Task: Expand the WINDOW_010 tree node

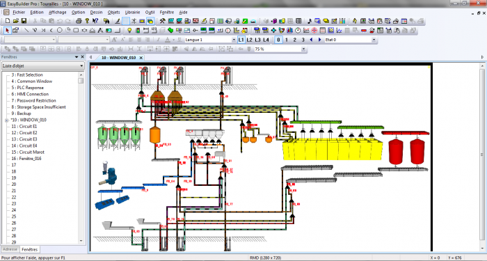Action: point(6,120)
